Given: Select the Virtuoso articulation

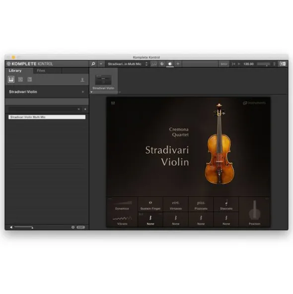Looking at the screenshot, I should [176, 204].
